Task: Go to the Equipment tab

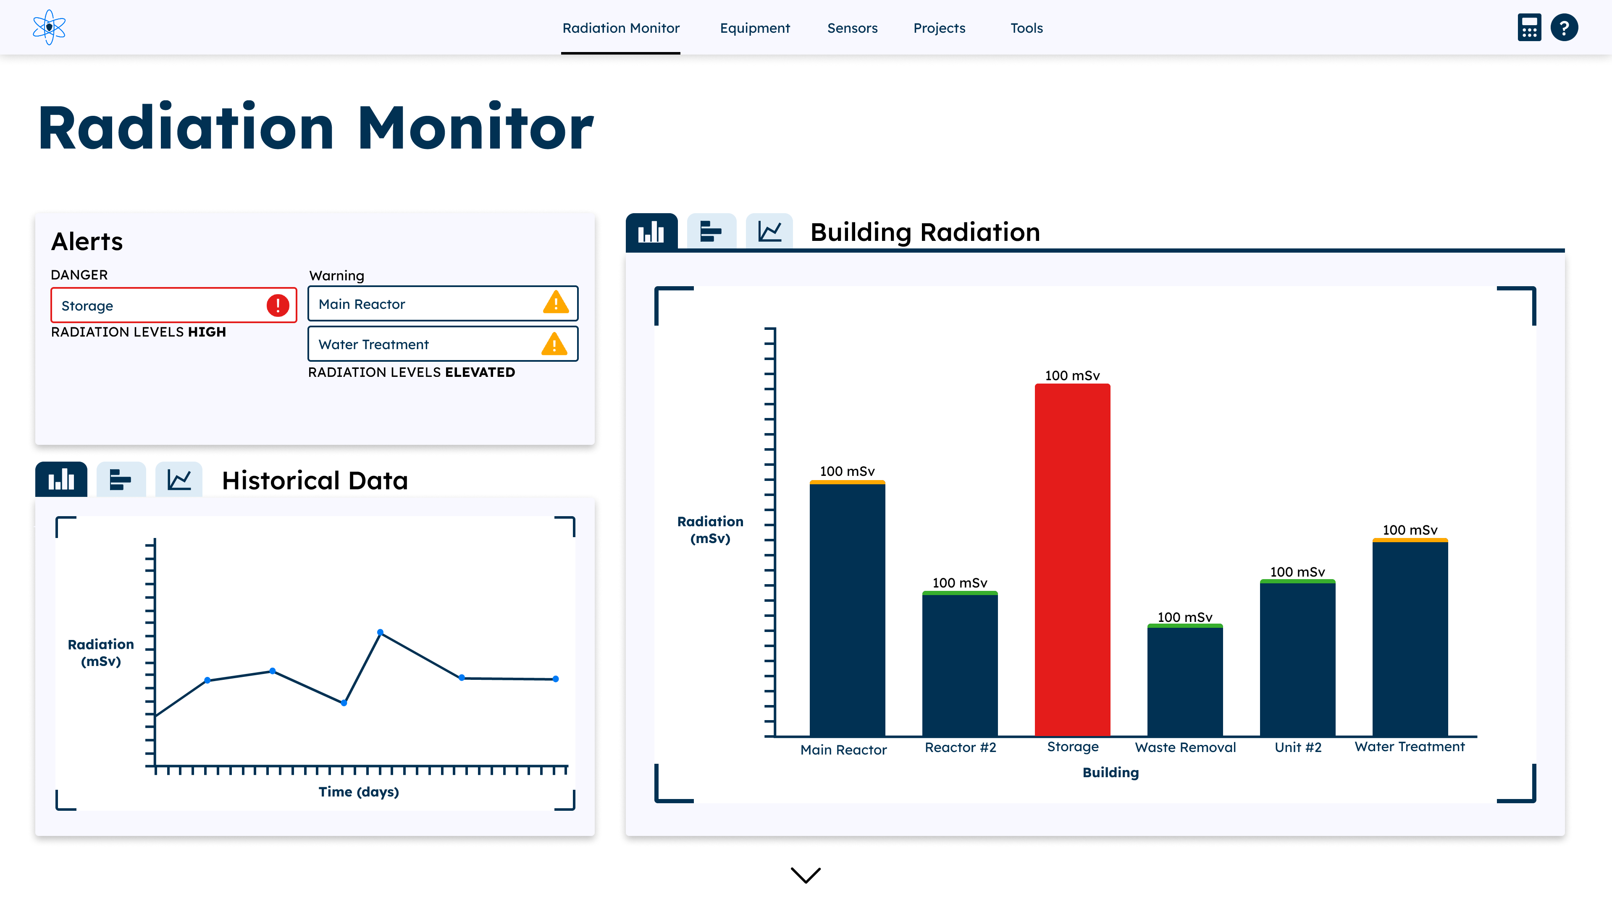Action: [x=754, y=28]
